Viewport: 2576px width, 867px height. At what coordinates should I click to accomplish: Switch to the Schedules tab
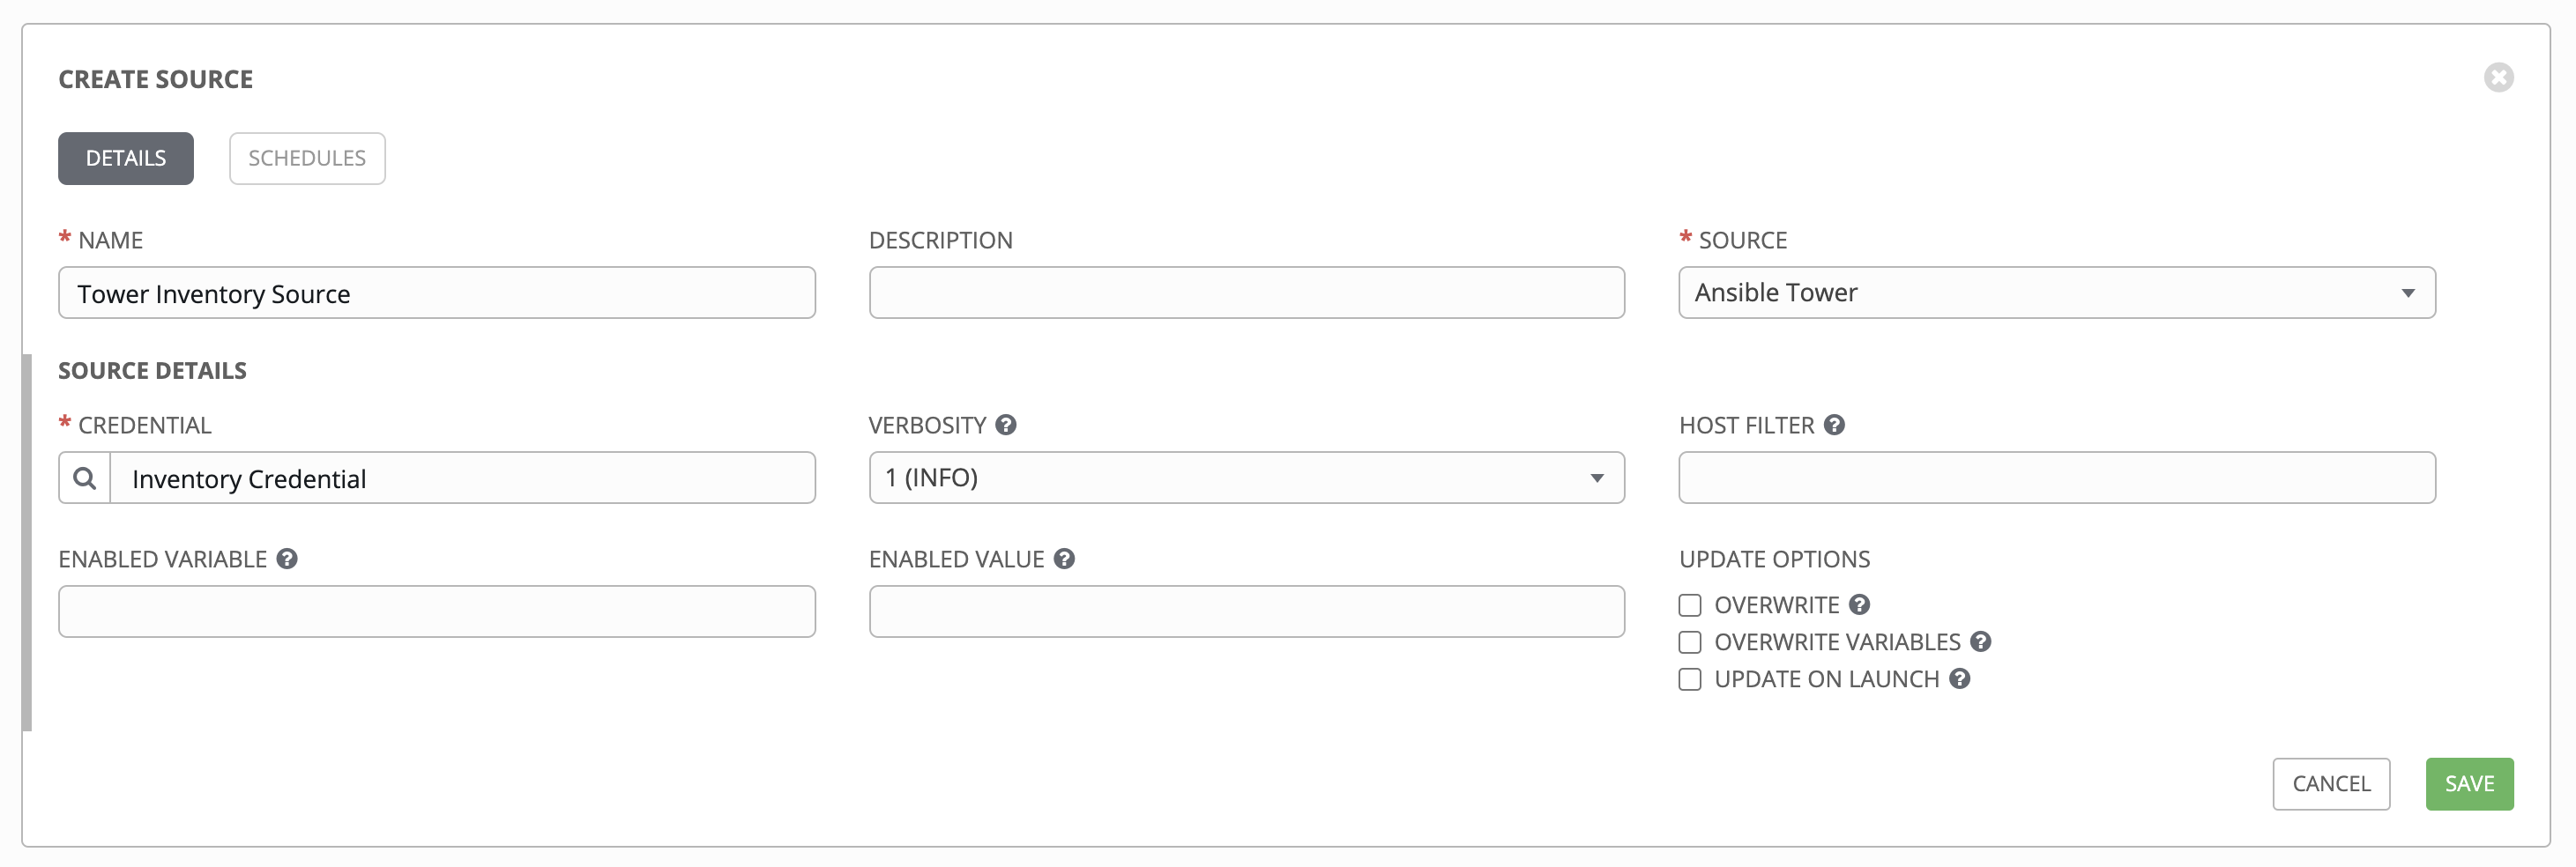[x=307, y=159]
